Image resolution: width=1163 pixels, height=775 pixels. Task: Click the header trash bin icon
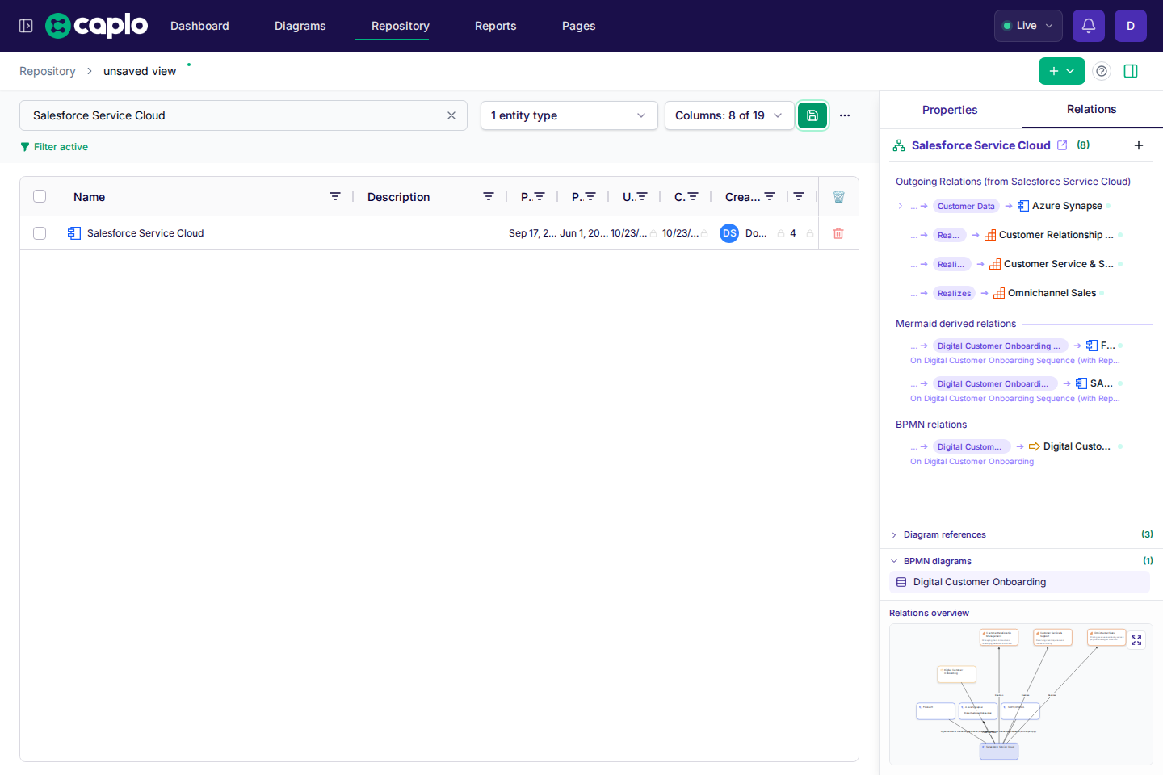pos(838,197)
